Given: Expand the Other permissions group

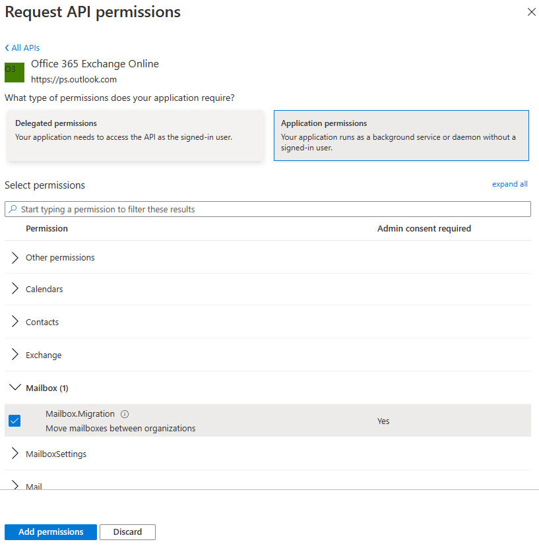Looking at the screenshot, I should [15, 257].
